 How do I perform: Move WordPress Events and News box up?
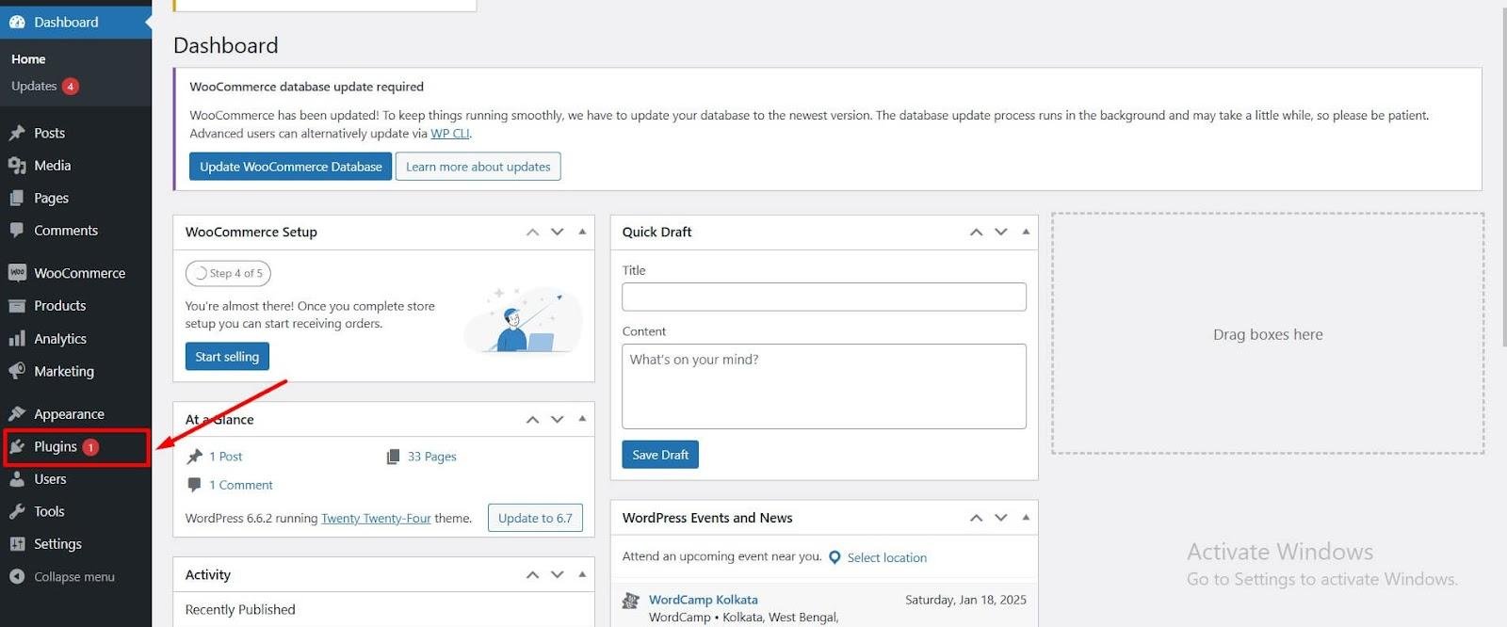point(976,518)
